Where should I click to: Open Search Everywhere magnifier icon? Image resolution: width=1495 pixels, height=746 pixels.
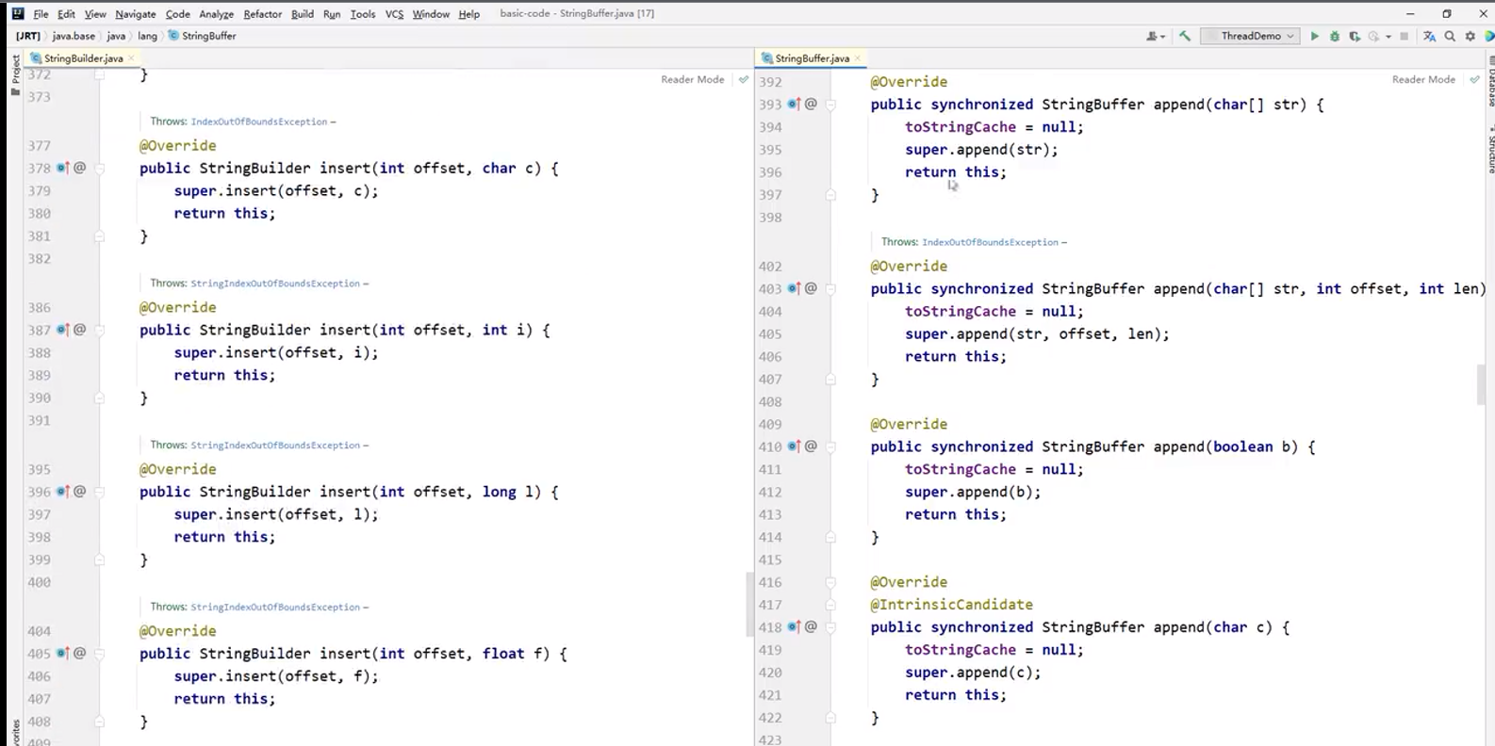coord(1450,36)
